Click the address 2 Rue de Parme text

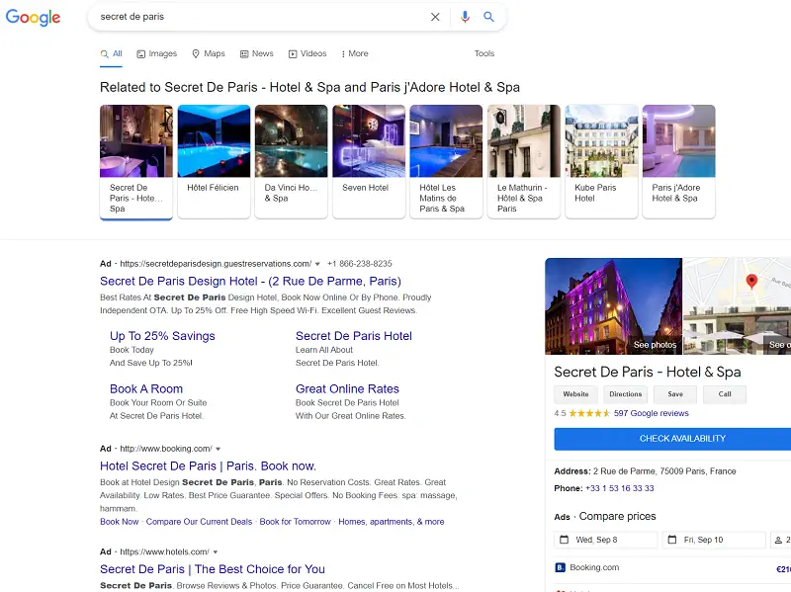[664, 471]
